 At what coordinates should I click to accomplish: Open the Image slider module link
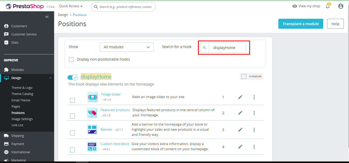coord(111,94)
